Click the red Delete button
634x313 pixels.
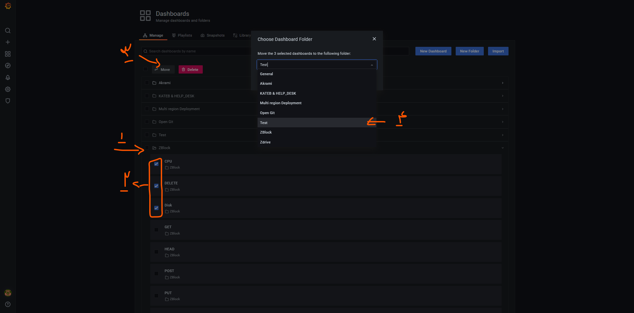pyautogui.click(x=191, y=70)
